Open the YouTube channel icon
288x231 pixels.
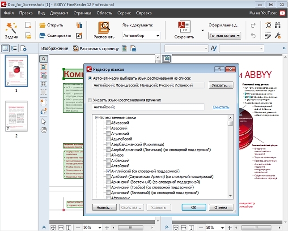282,13
